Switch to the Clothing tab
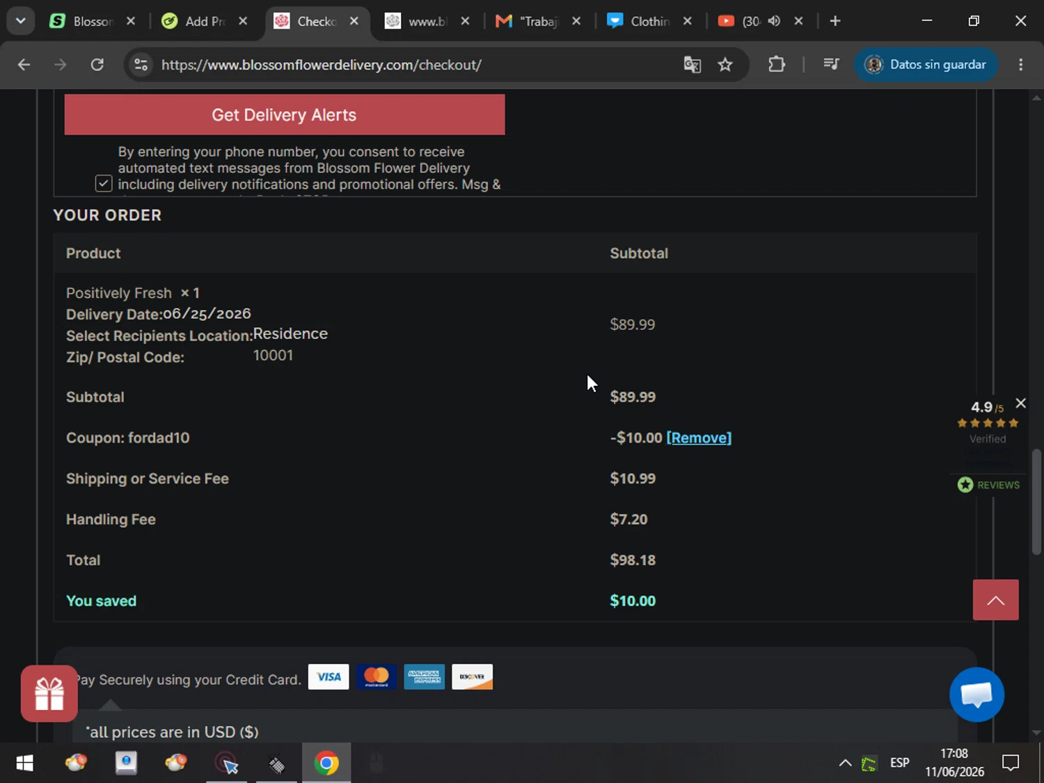The width and height of the screenshot is (1044, 783). (x=650, y=21)
